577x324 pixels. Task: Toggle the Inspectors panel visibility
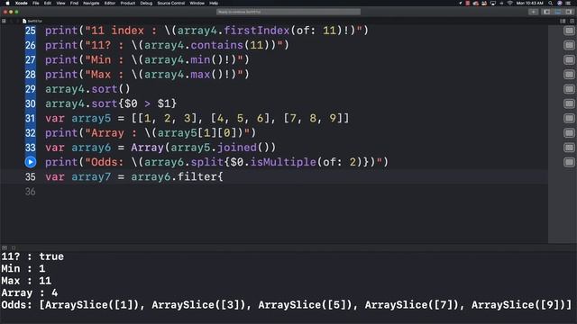tap(569, 12)
